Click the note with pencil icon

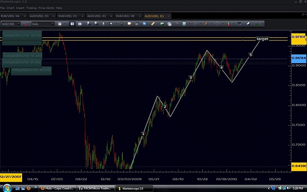129,24
